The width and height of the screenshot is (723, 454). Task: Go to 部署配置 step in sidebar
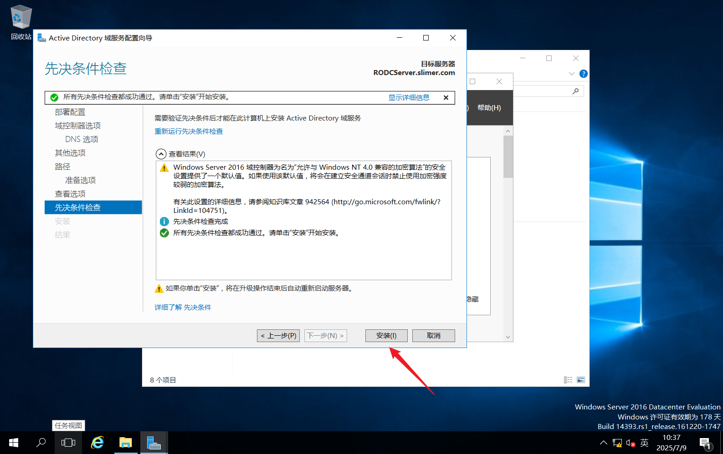coord(70,112)
